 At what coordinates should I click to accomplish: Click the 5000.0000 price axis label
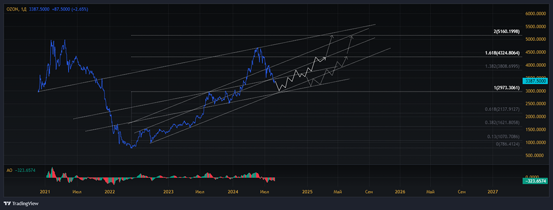point(535,39)
